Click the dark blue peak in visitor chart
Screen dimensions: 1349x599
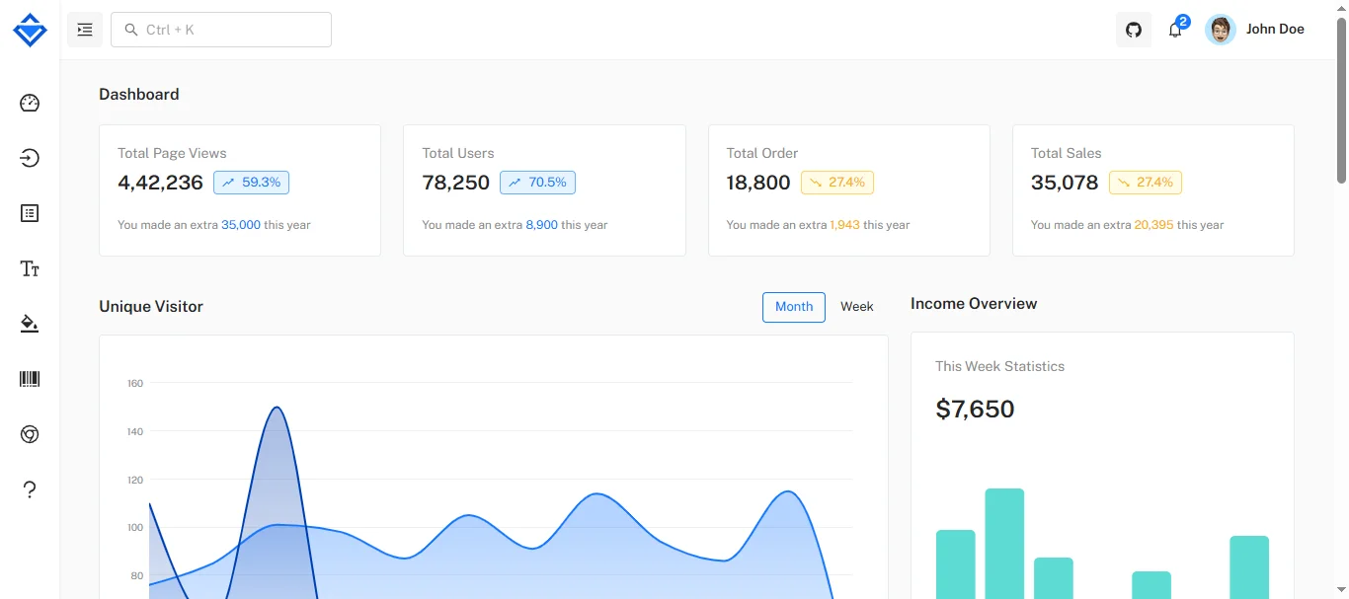(x=277, y=409)
